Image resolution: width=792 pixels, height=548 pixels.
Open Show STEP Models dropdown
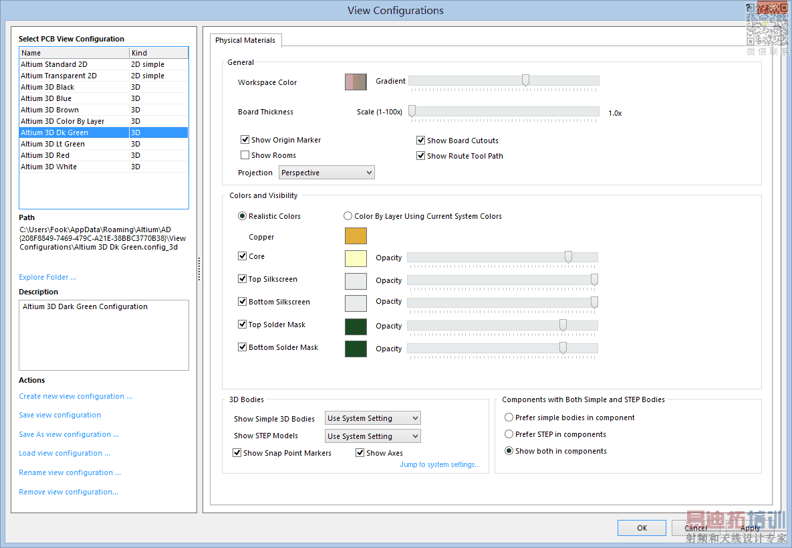tap(372, 436)
